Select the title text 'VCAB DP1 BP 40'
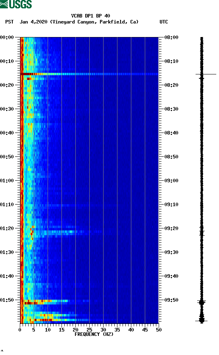The image size is (219, 355). [90, 16]
